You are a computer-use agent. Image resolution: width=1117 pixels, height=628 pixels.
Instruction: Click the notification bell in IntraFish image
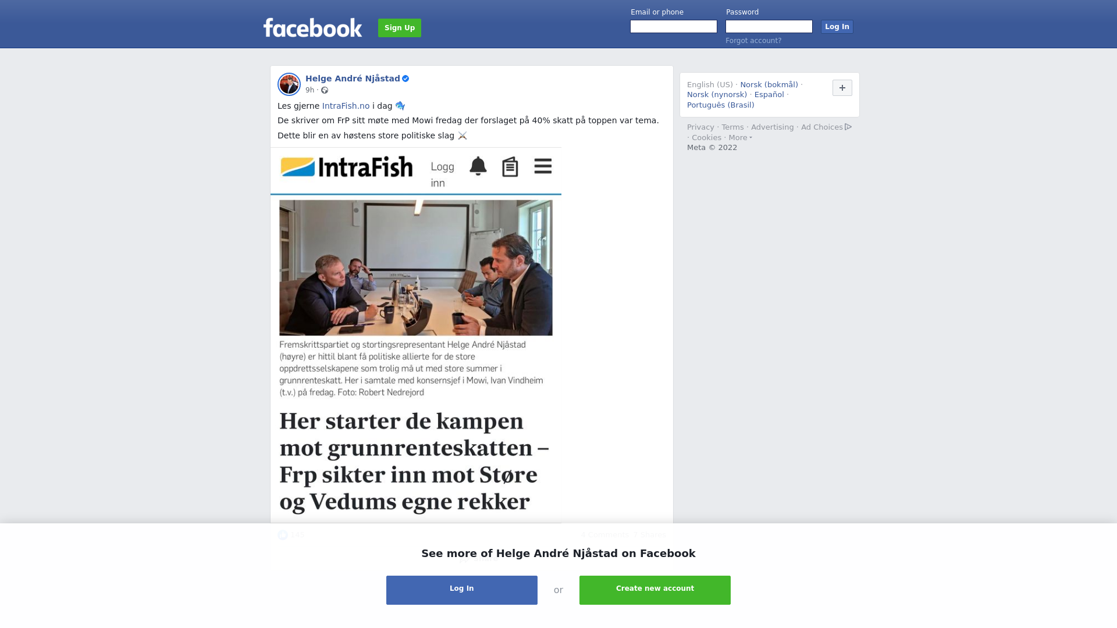[x=478, y=166]
